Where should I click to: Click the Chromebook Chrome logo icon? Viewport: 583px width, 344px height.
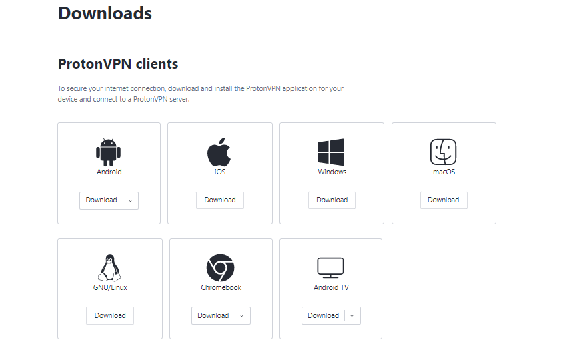click(x=220, y=267)
